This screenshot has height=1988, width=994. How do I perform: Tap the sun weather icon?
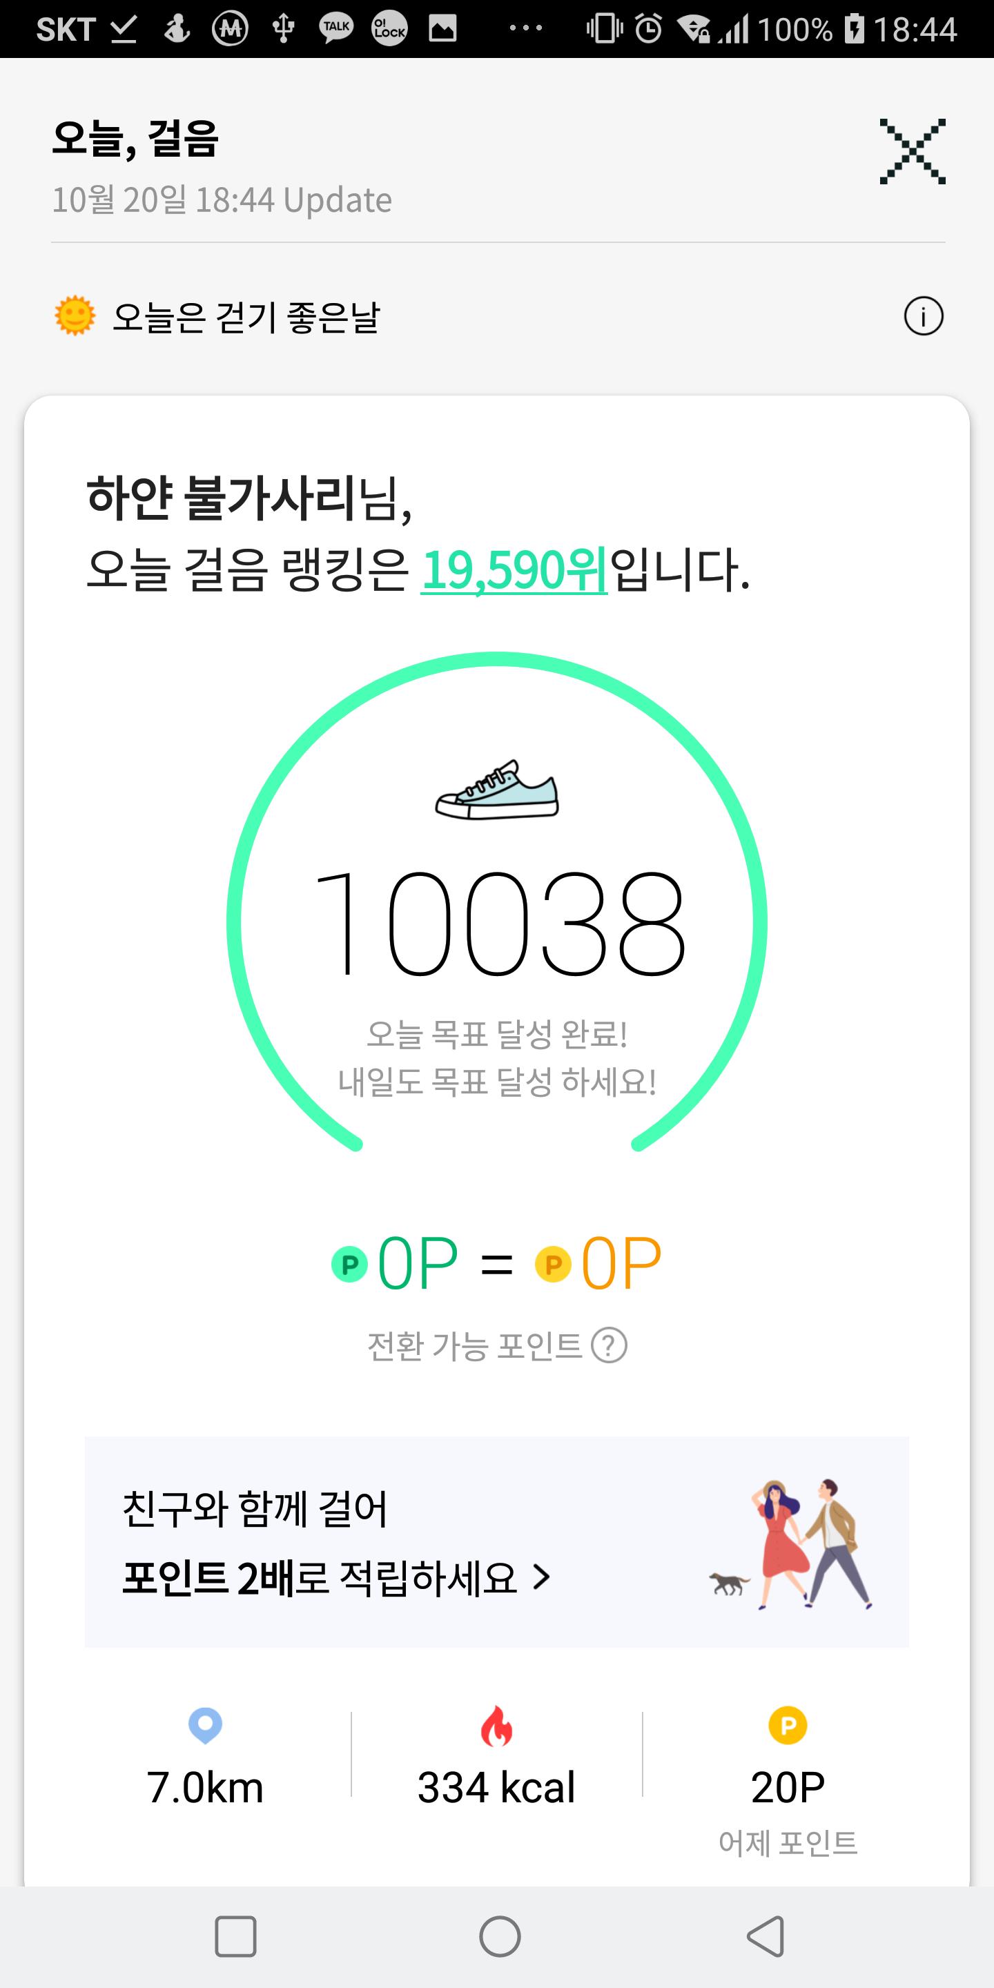click(x=75, y=316)
